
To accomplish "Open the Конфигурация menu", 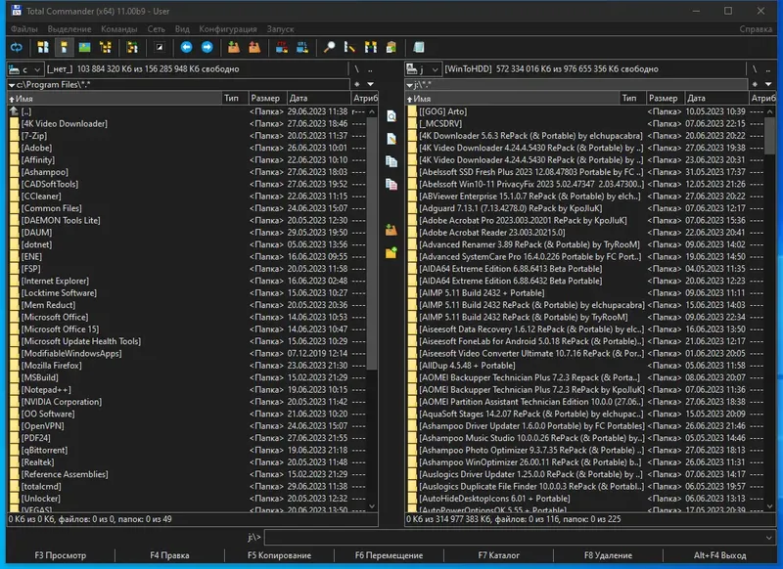I will click(227, 29).
